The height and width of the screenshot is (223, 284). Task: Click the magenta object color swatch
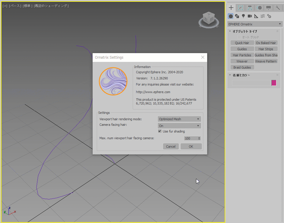[x=274, y=83]
